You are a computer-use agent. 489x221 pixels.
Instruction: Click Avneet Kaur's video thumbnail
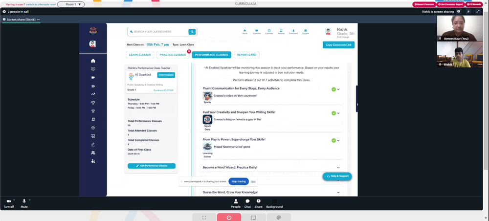[460, 28]
